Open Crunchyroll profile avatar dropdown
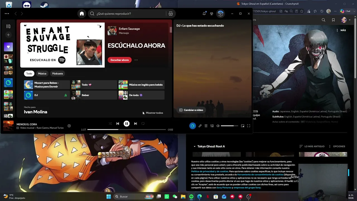357x201 pixels. tap(346, 20)
